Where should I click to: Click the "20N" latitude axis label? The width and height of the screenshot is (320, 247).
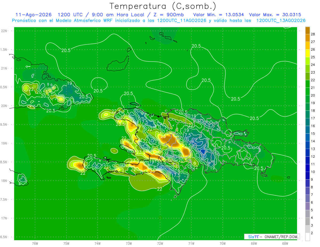tap(4, 106)
